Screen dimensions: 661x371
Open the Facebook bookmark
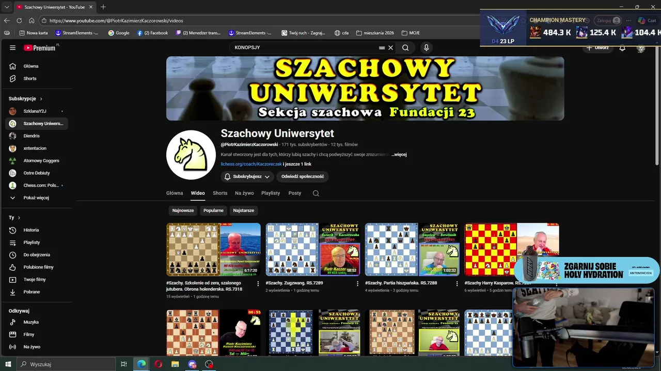(x=152, y=33)
